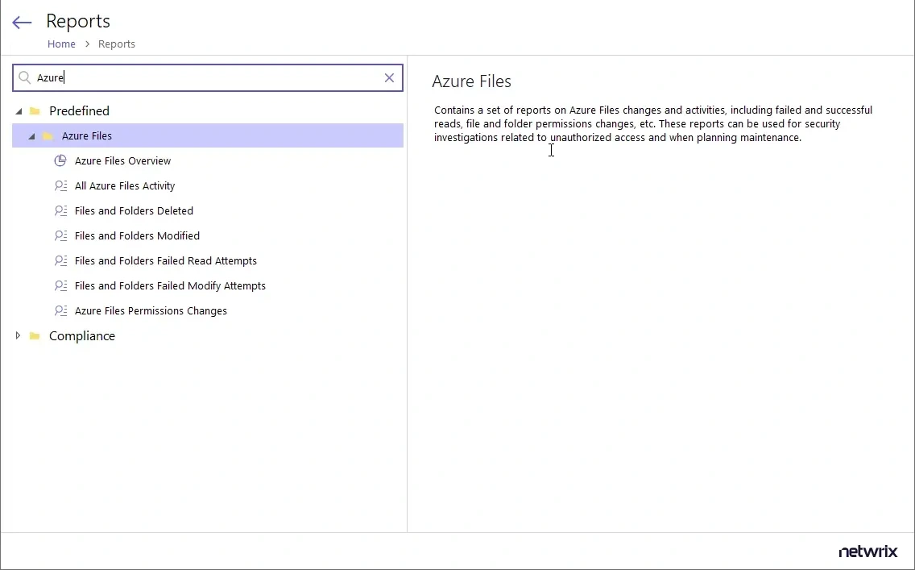Image resolution: width=915 pixels, height=570 pixels.
Task: Open the Files and Folders Failed Read Attempts report
Action: point(166,260)
